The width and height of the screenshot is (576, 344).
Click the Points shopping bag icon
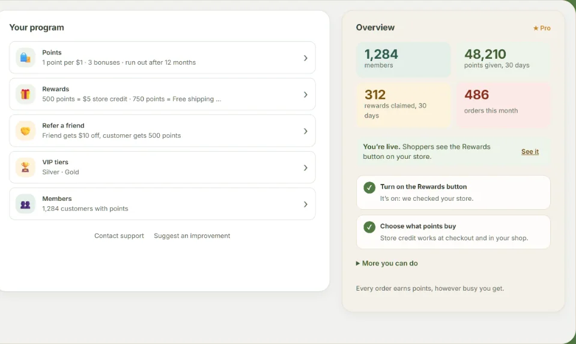[25, 58]
